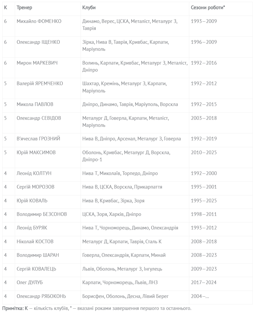Click the Валерій ЯРЕМЧЕНКО coach name

point(40,83)
